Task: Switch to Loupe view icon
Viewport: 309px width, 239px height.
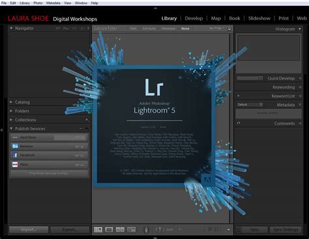Action: 109,229
